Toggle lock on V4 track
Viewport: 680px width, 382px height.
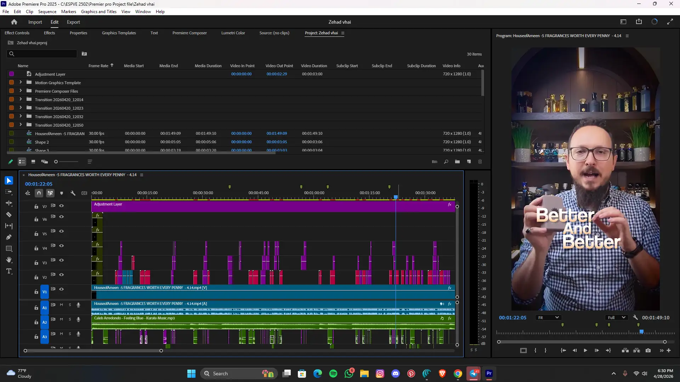[36, 248]
